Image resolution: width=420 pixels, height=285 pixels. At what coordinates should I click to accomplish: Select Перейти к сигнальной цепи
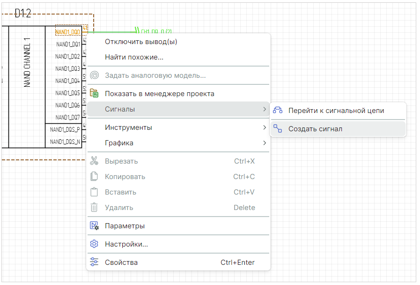click(x=336, y=111)
